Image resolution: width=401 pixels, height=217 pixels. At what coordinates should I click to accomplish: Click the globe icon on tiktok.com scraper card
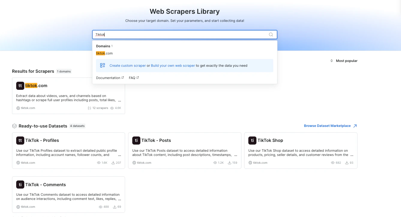click(18, 108)
